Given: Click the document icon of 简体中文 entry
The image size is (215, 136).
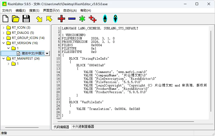Looking at the screenshot, I should click(18, 53).
